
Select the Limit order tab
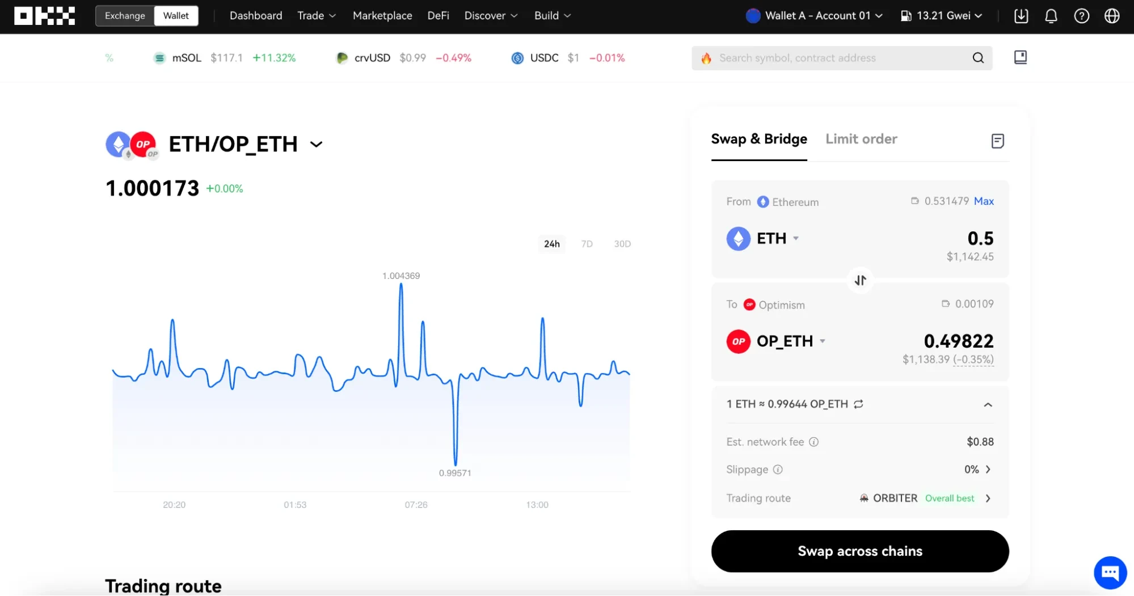click(861, 140)
